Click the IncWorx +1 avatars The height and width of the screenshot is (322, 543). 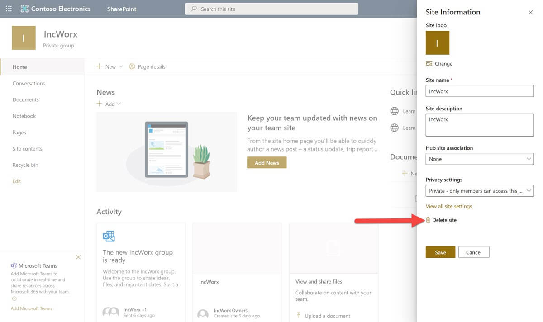point(111,312)
